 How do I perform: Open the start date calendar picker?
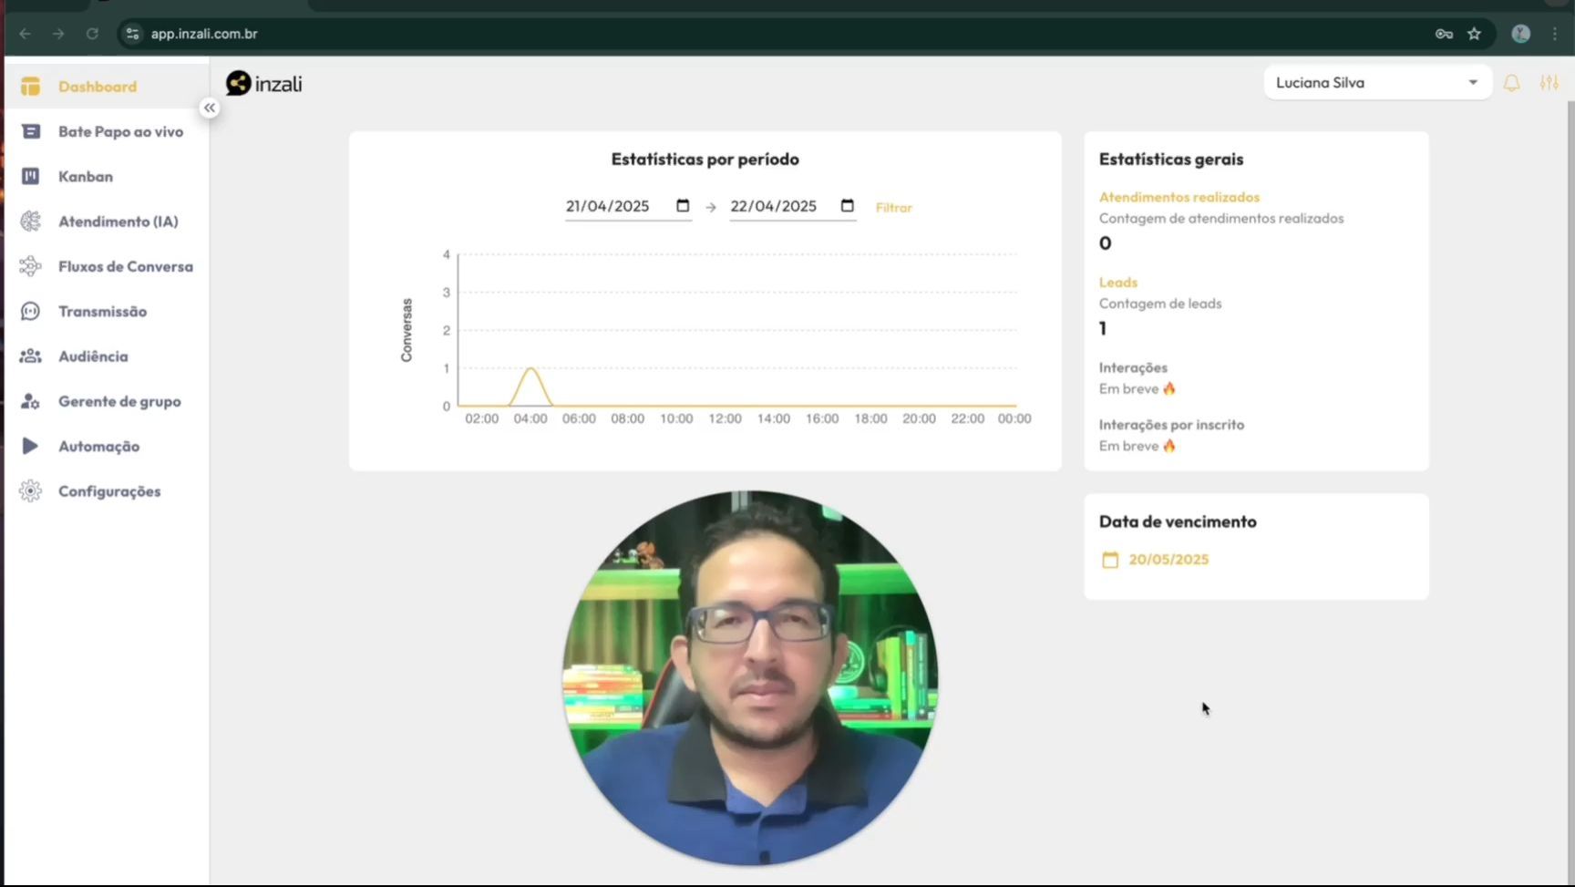(x=683, y=206)
